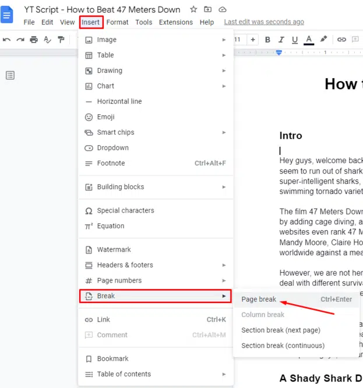Choose Section break (next page)
This screenshot has height=388, width=363.
tap(281, 330)
